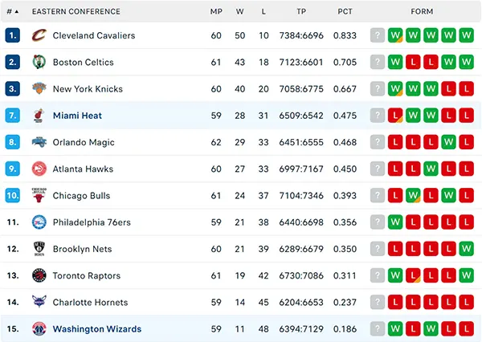Click the Knicks points total 7058:6775

point(301,89)
